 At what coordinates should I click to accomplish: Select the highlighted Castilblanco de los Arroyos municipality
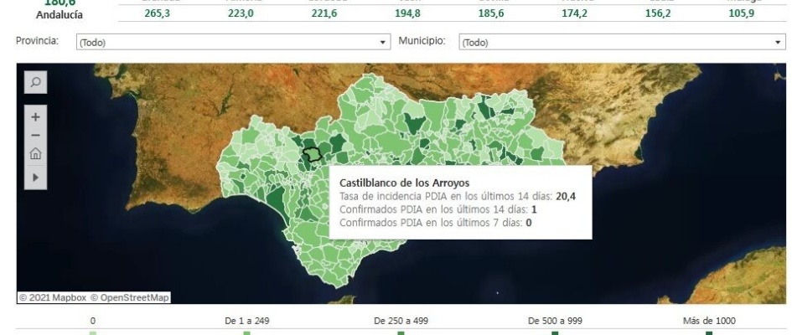313,155
